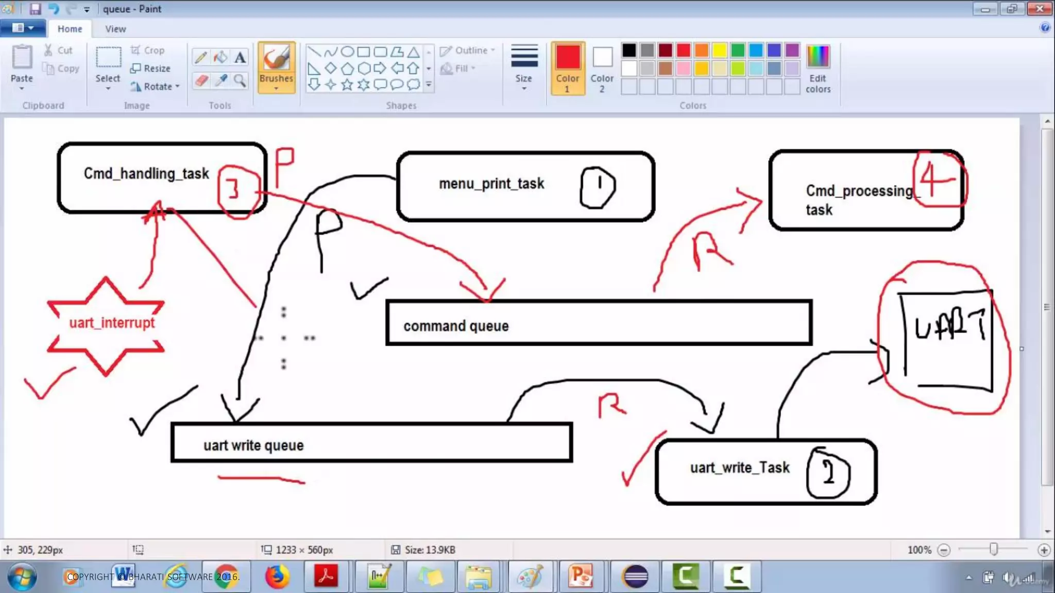Activate Color 1 foreground selector
This screenshot has height=593, width=1055.
(x=568, y=68)
